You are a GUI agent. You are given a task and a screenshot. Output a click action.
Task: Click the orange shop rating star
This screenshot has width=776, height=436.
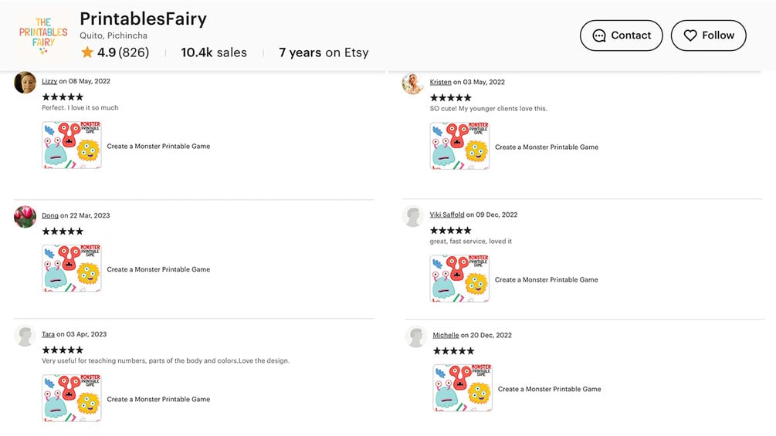[87, 52]
